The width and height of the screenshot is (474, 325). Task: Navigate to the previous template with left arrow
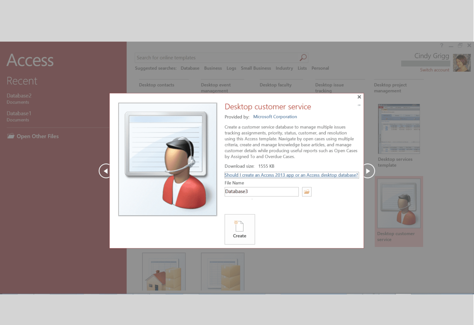(105, 171)
